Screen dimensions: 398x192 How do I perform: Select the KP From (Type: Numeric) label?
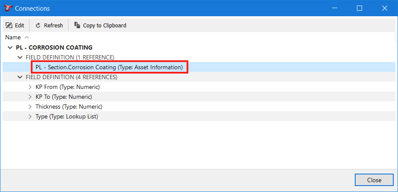pos(68,87)
